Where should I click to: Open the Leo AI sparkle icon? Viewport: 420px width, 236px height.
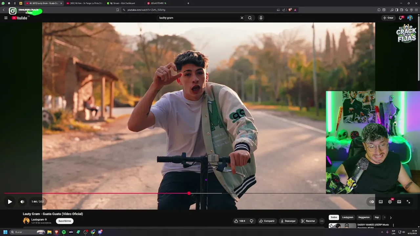point(407,10)
